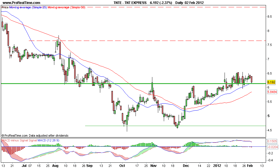
Task: Click the -0.0204 MACD histogram value tag
Action: pyautogui.click(x=272, y=147)
